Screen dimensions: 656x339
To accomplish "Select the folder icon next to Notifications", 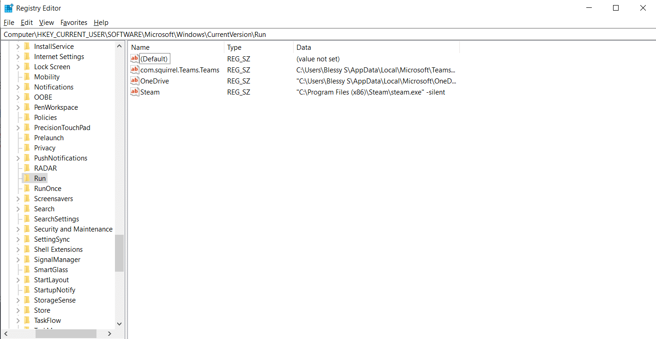I will pyautogui.click(x=27, y=87).
